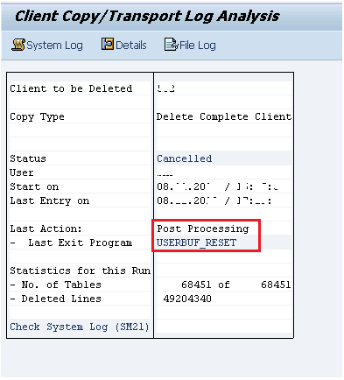Screen dimensions: 344x380
Task: Open the Details button label
Action: 131,46
